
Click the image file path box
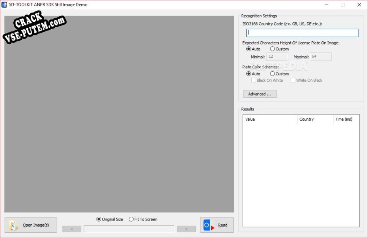pos(129,229)
